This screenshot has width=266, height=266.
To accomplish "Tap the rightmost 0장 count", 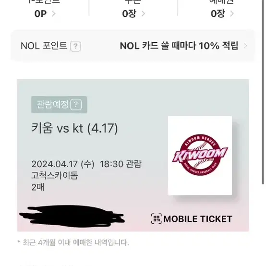I will tap(218, 14).
